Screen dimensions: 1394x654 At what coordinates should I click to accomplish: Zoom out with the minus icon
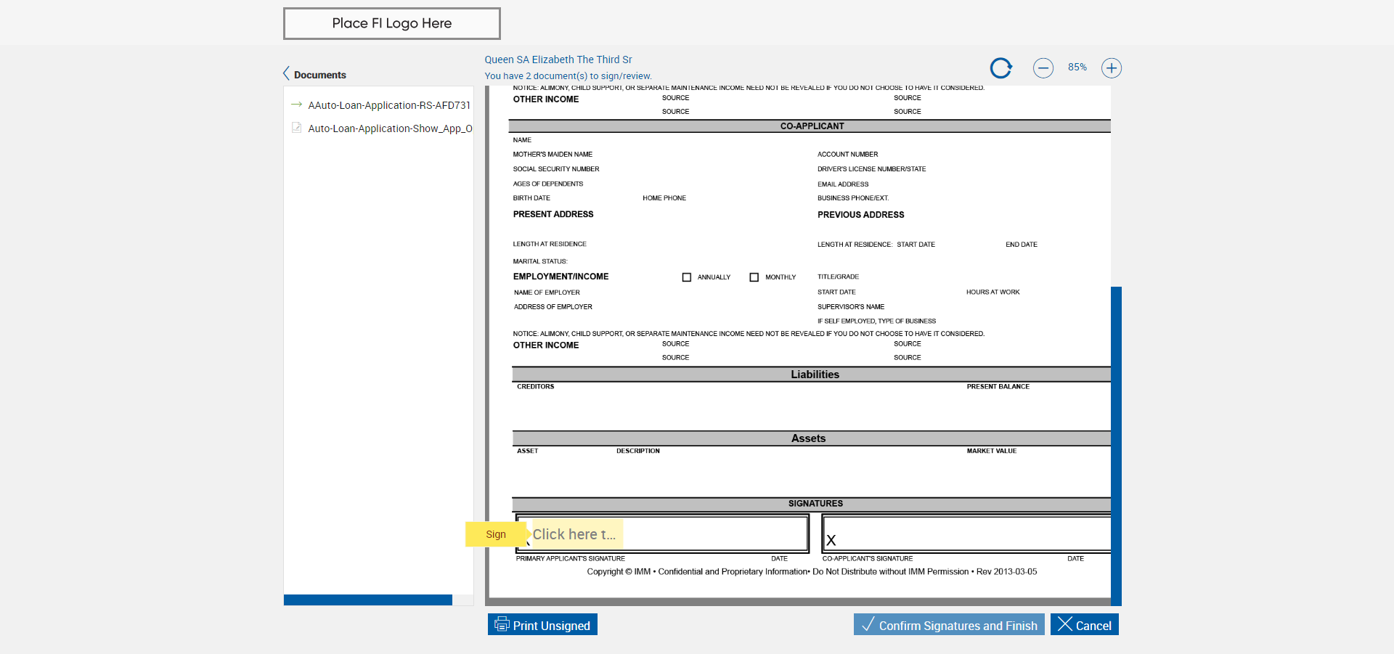pyautogui.click(x=1043, y=68)
